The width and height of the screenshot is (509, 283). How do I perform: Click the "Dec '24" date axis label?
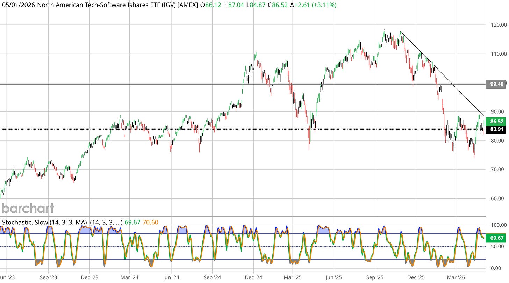[254, 277]
